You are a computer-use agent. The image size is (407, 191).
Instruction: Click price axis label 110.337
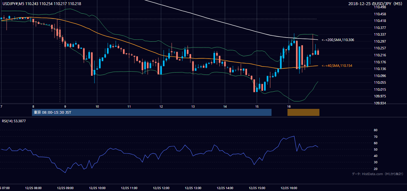pyautogui.click(x=380, y=34)
